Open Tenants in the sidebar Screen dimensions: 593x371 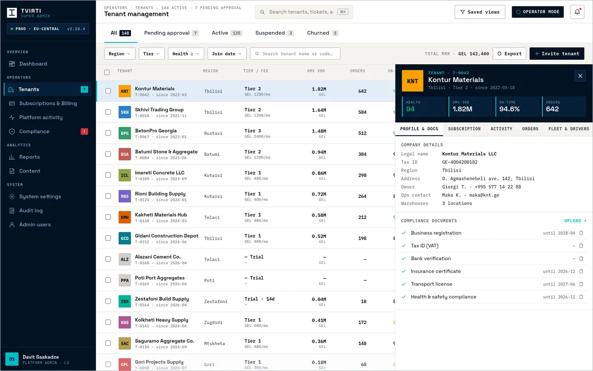48,90
